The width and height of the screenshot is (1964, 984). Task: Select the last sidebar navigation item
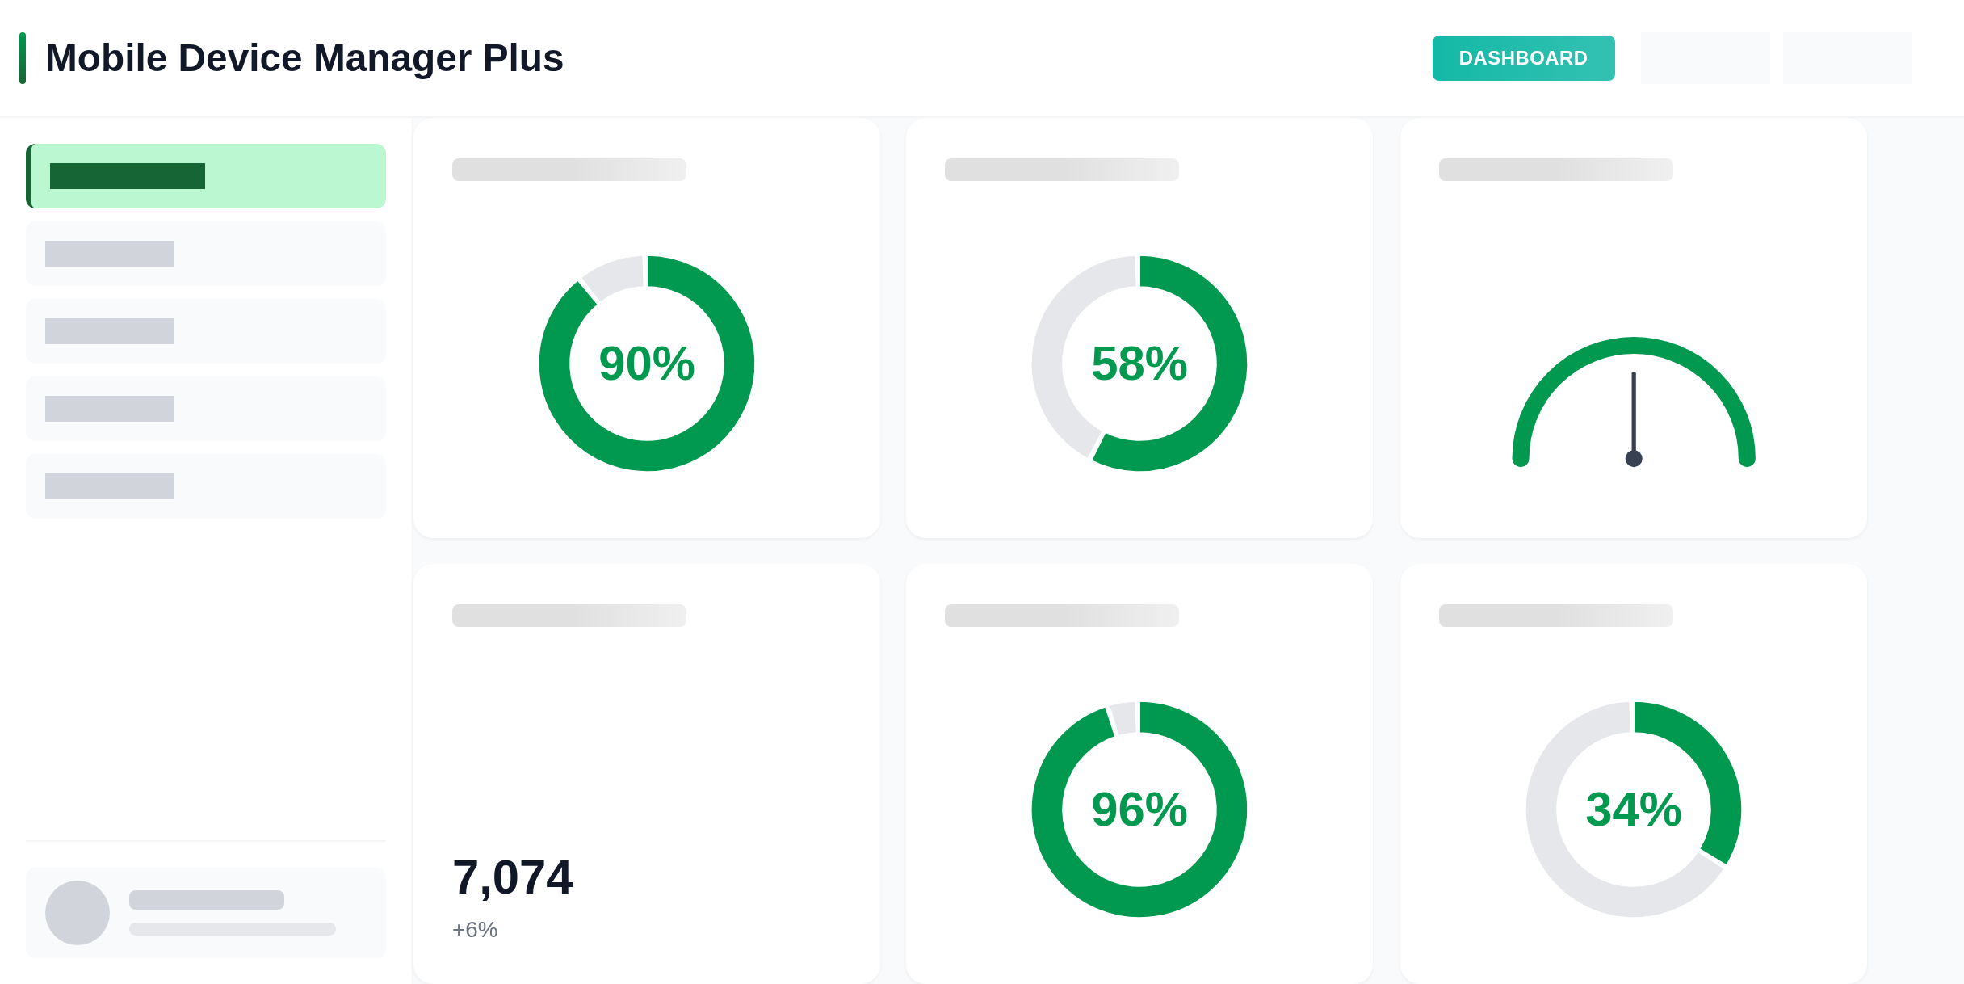click(206, 486)
